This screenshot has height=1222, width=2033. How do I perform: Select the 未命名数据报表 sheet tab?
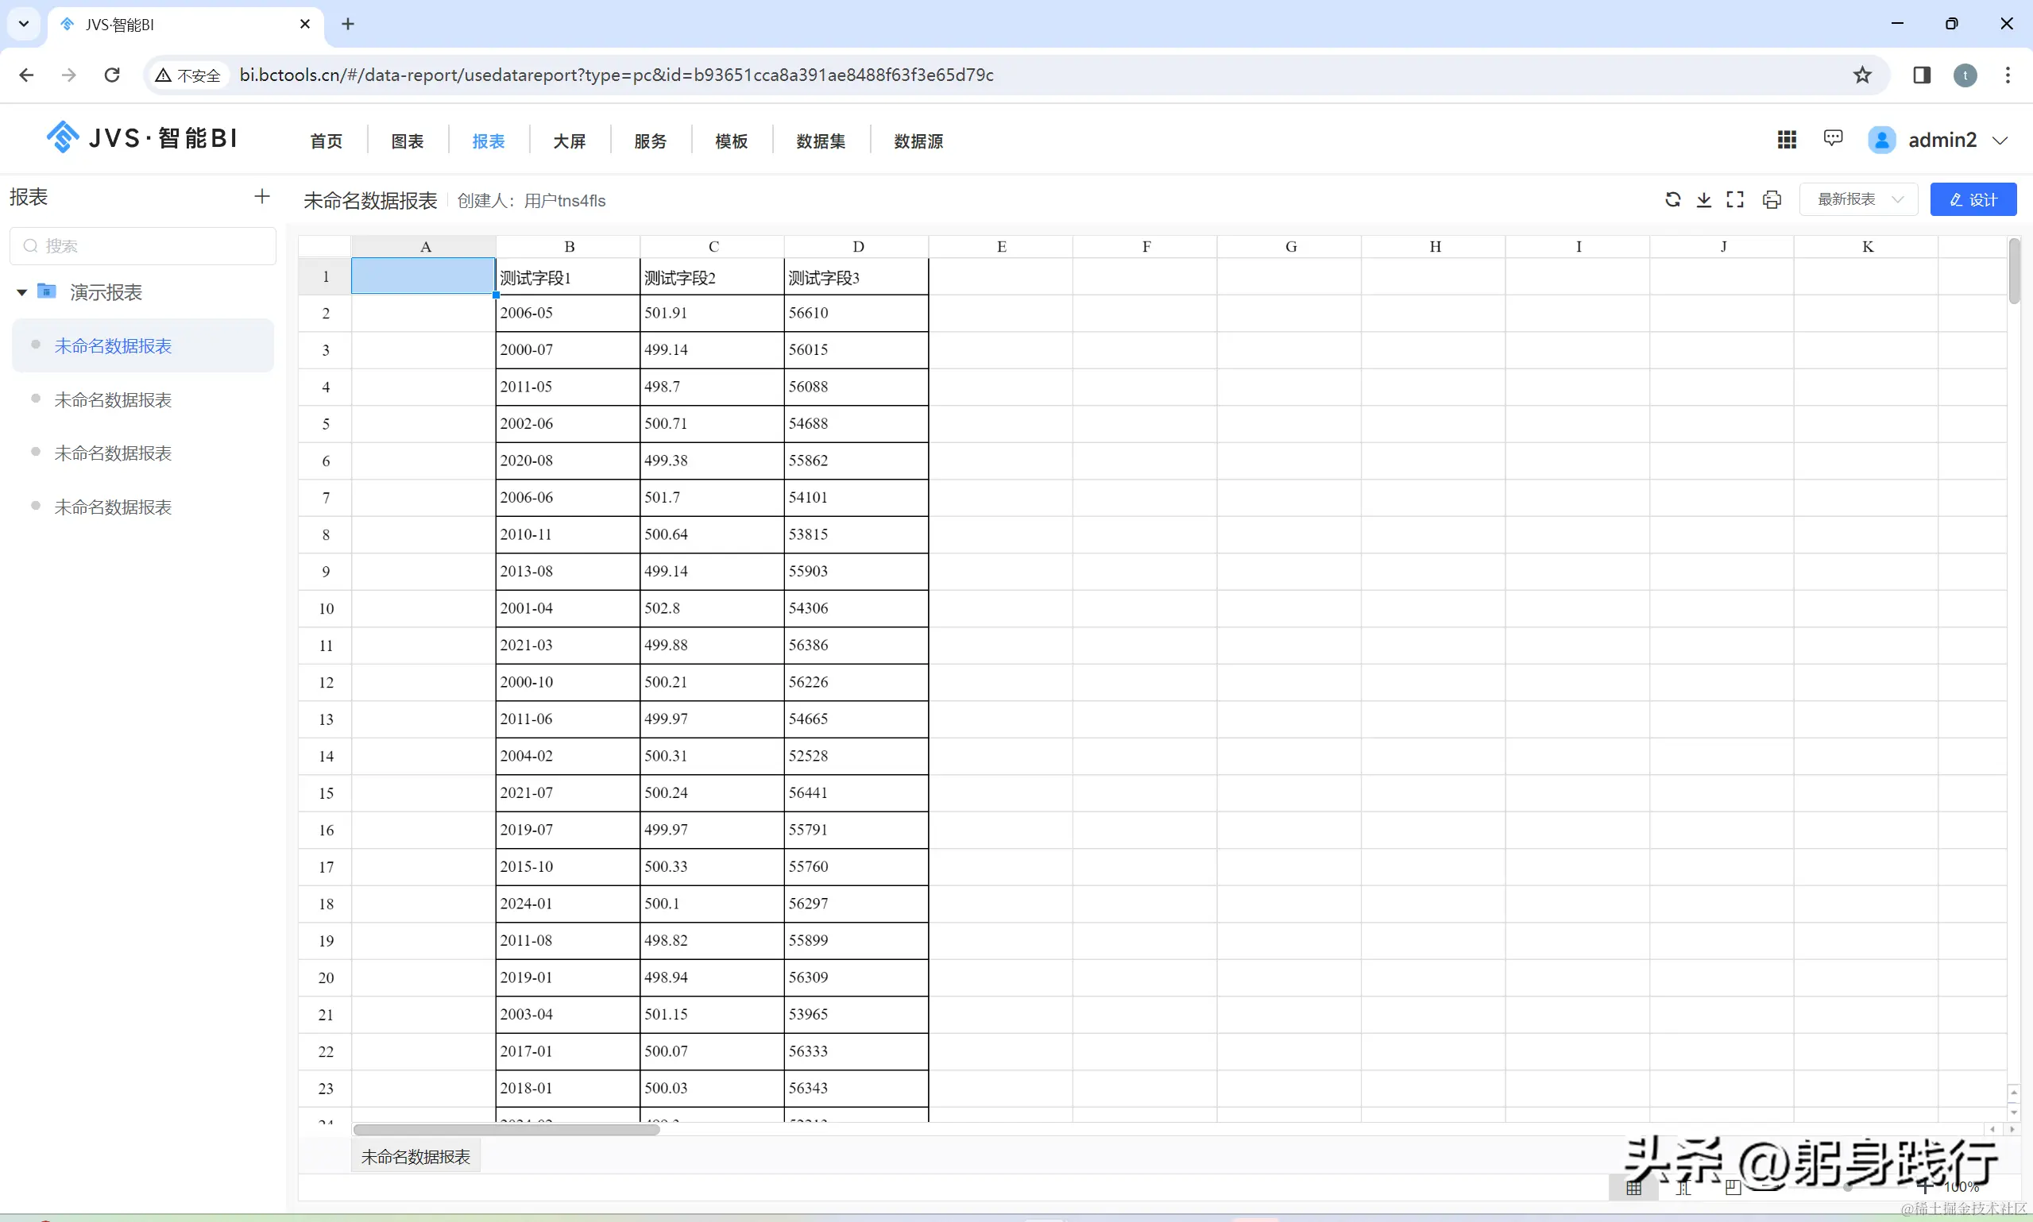(415, 1157)
